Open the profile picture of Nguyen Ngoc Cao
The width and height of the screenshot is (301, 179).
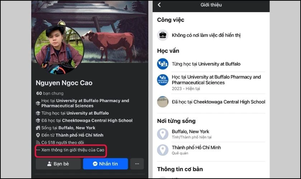[x=59, y=49]
